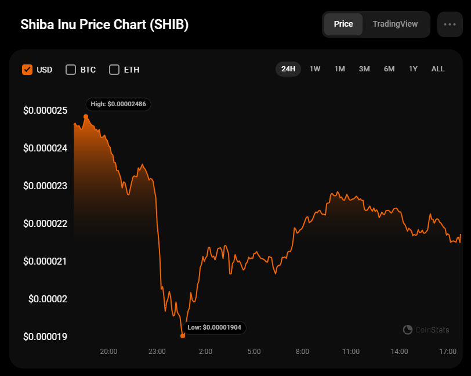Click the 11:00 time axis label
Screen dimensions: 471x376
[x=351, y=352]
